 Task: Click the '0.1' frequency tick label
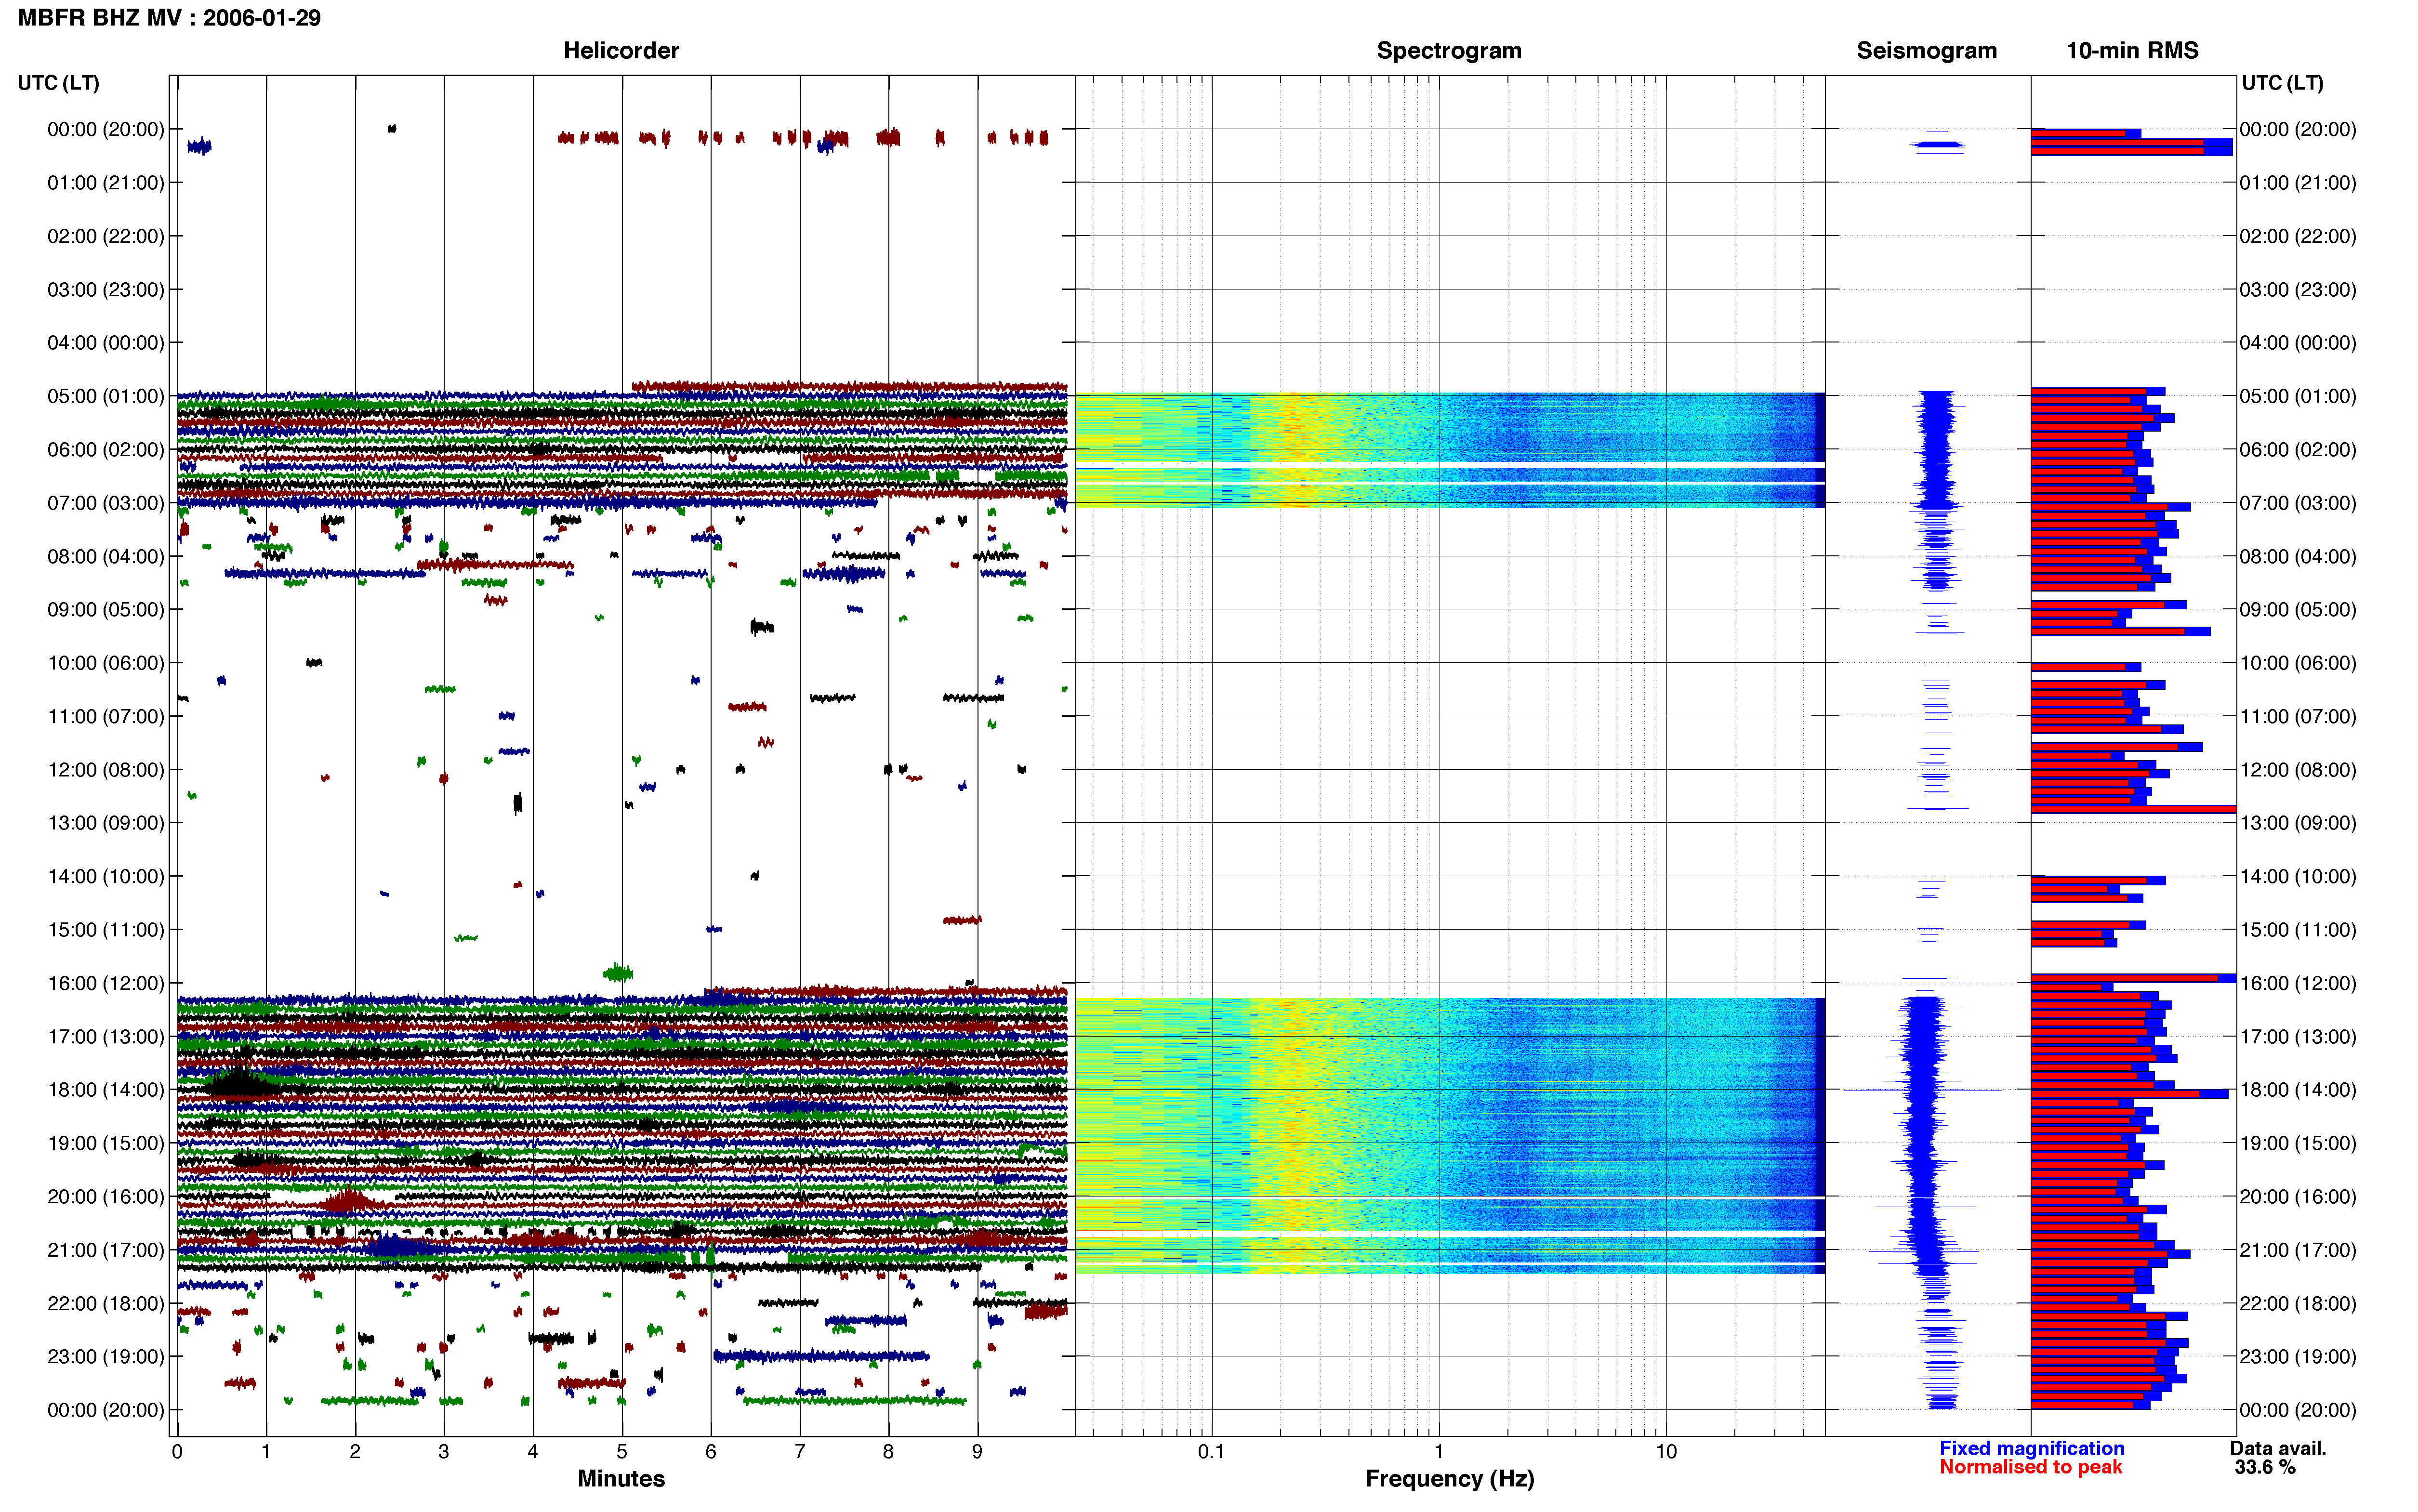(x=1211, y=1451)
